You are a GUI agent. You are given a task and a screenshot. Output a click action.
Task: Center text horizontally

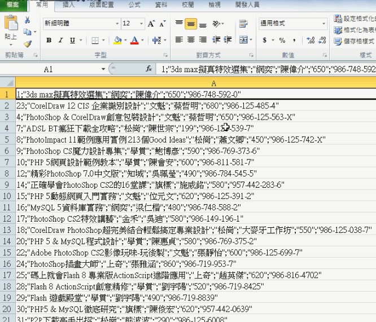pos(191,39)
